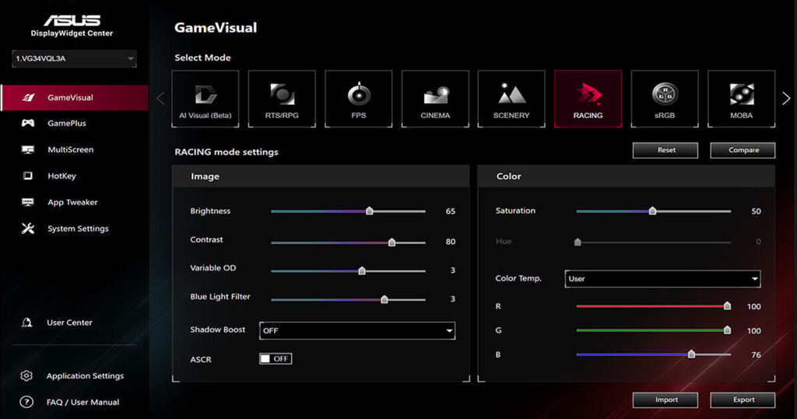Click the Brightness slider handle

coord(370,211)
